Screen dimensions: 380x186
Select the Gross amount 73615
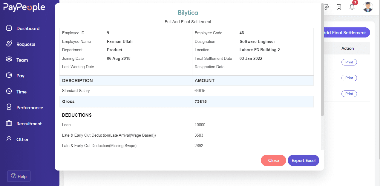point(201,101)
